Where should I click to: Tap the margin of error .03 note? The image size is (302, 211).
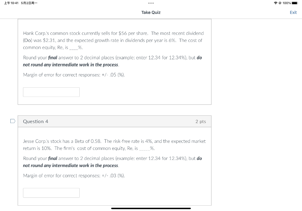pyautogui.click(x=74, y=176)
